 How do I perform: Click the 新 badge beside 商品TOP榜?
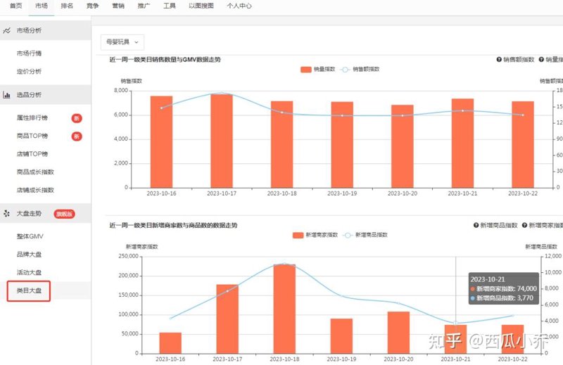77,136
